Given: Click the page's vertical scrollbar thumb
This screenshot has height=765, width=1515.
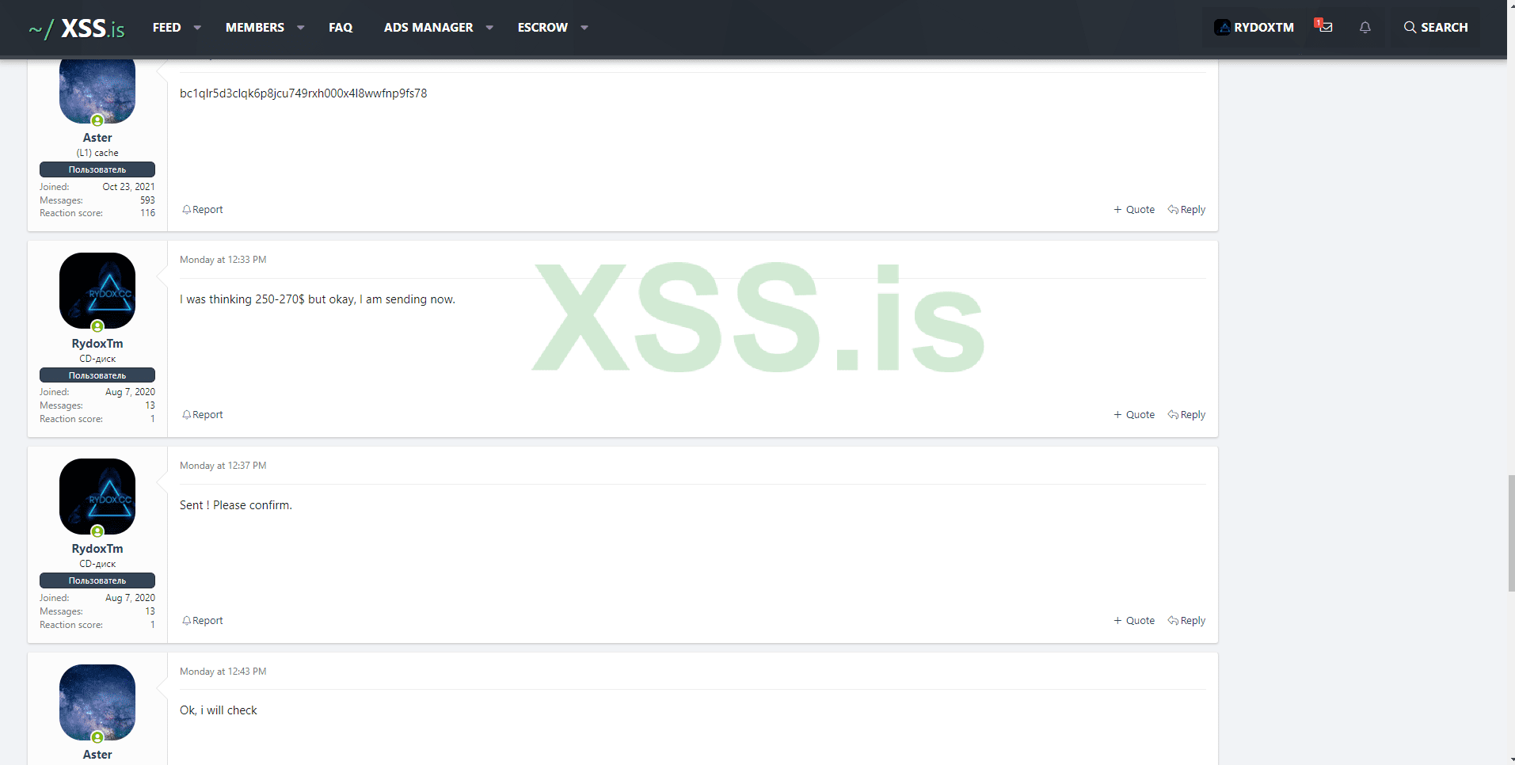Looking at the screenshot, I should [1511, 533].
